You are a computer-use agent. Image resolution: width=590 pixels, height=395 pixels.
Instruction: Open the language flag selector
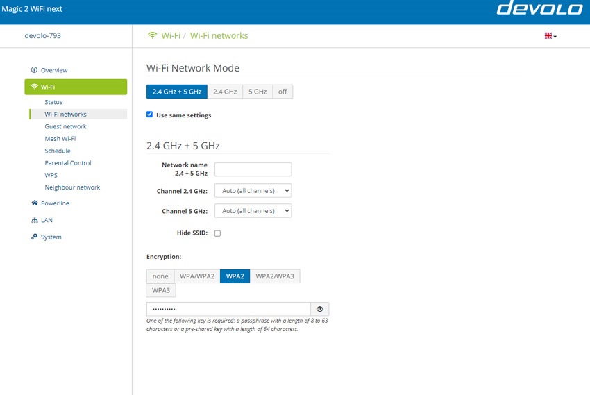coord(550,35)
